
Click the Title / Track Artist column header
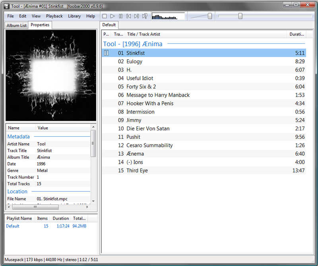tap(206, 34)
